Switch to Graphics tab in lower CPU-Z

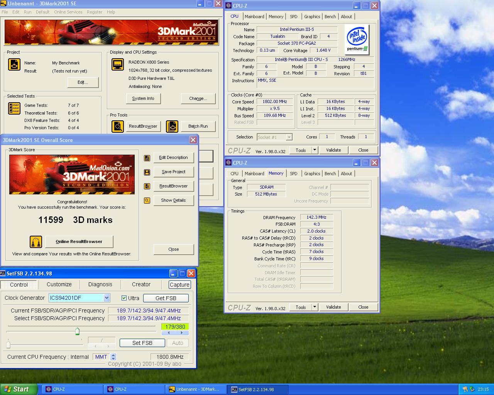tap(312, 174)
